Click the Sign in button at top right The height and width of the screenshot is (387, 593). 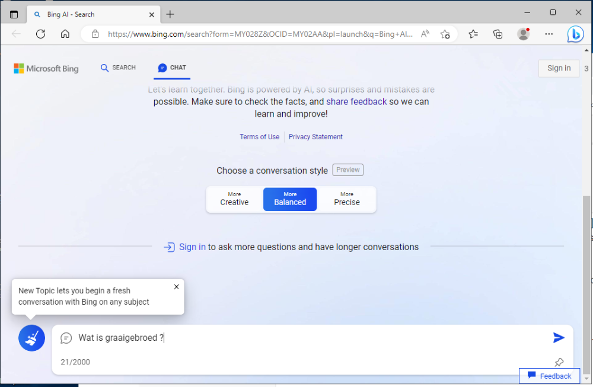coord(559,68)
